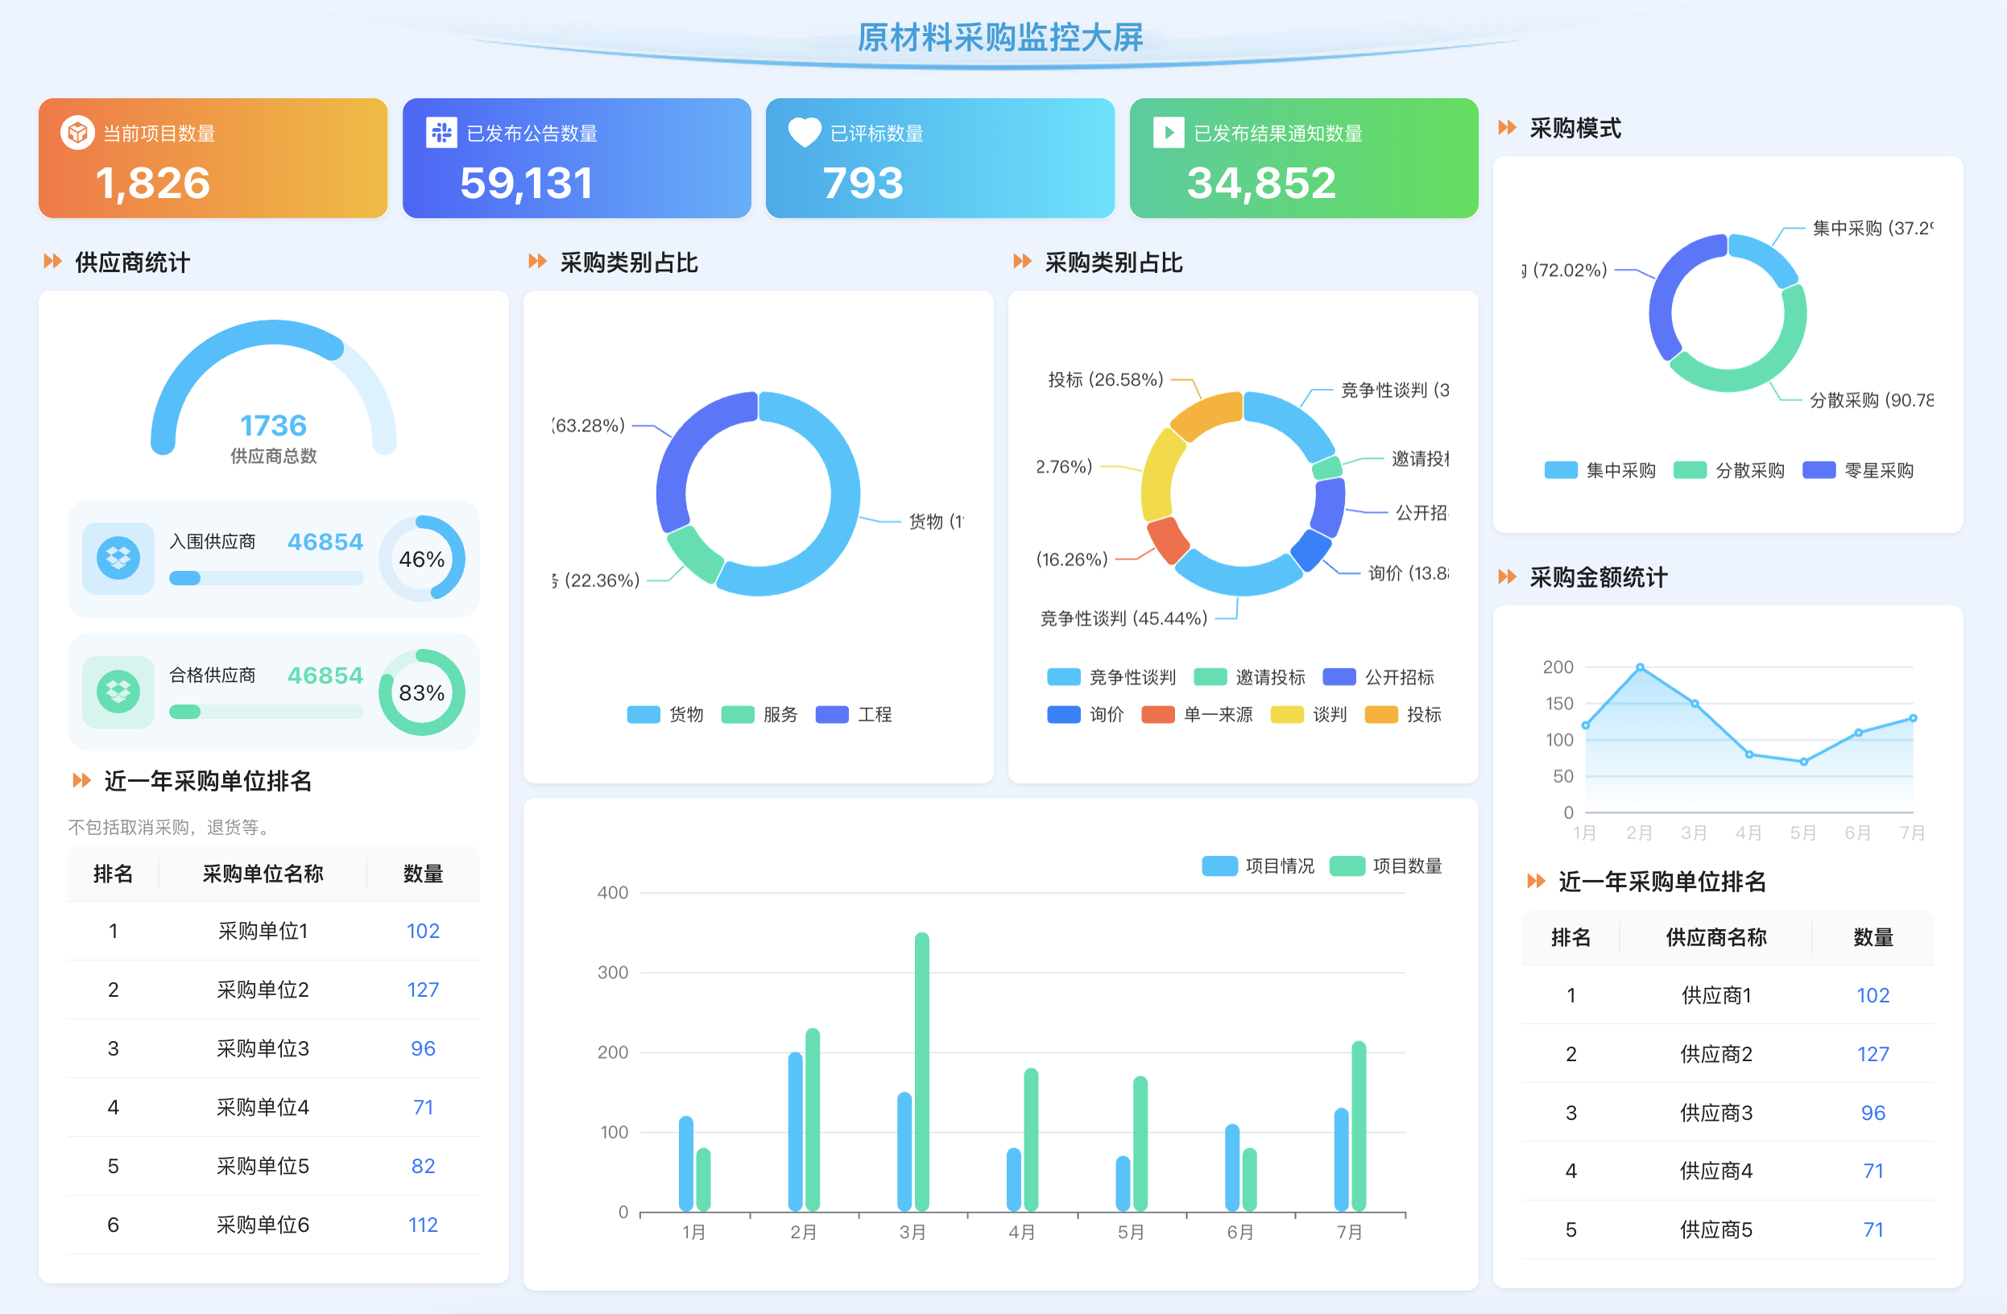Click the Slack-style icon beside 已发布公告数量
Image resolution: width=2007 pixels, height=1314 pixels.
coord(441,132)
